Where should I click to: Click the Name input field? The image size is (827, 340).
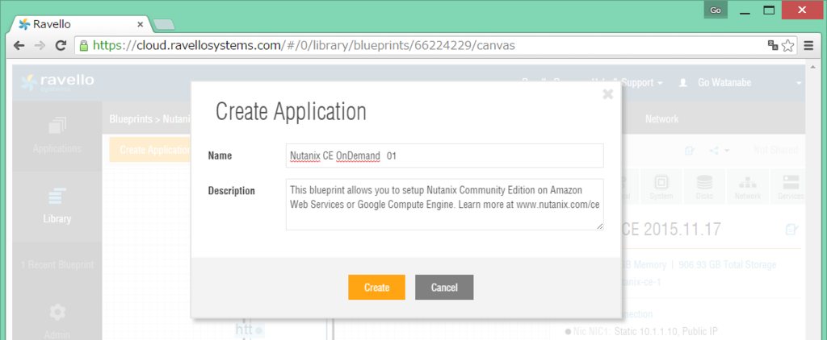pyautogui.click(x=445, y=155)
